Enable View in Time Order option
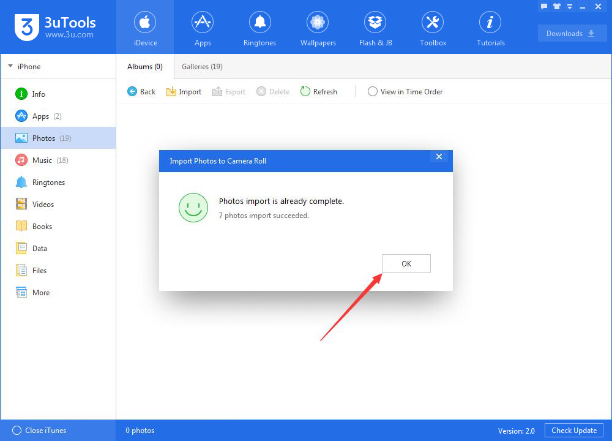The height and width of the screenshot is (441, 612). tap(405, 91)
